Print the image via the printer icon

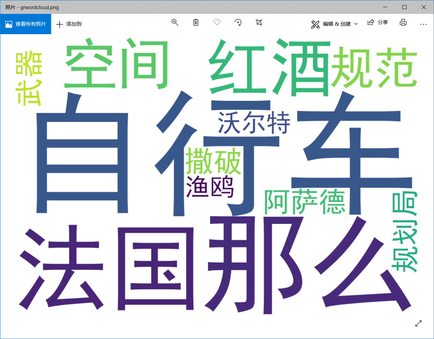coord(403,22)
